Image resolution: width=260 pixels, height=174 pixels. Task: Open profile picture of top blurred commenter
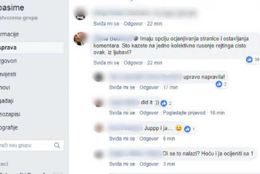(81, 14)
